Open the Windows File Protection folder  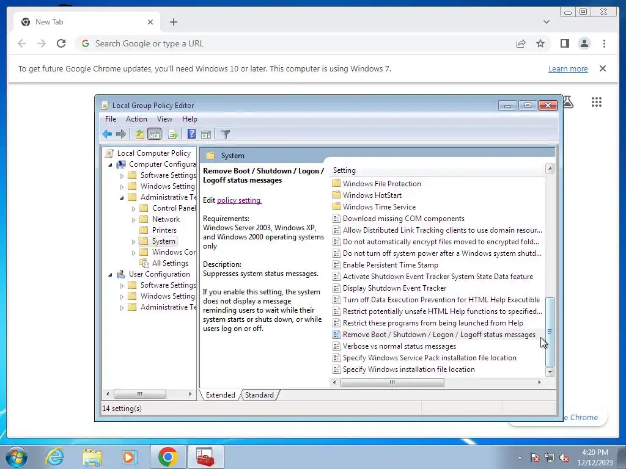pyautogui.click(x=381, y=183)
